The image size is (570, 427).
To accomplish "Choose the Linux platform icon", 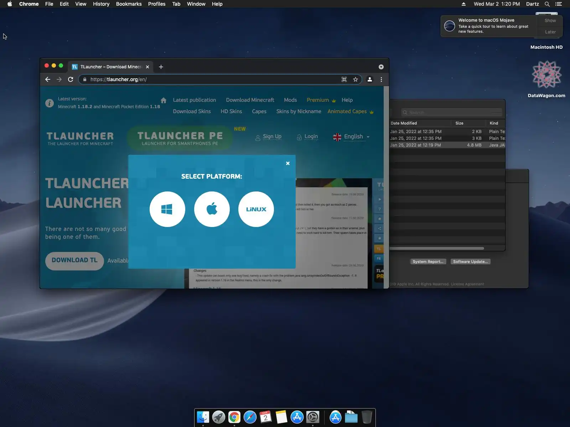I will pos(256,209).
